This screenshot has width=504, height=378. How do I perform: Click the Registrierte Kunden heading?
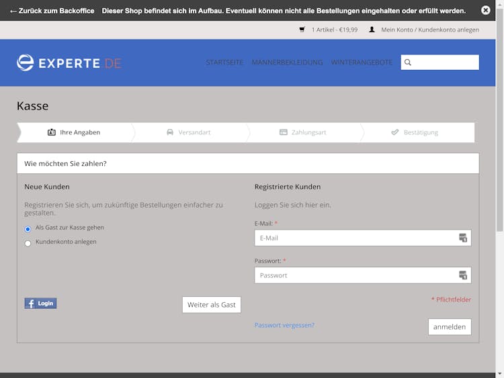(288, 187)
